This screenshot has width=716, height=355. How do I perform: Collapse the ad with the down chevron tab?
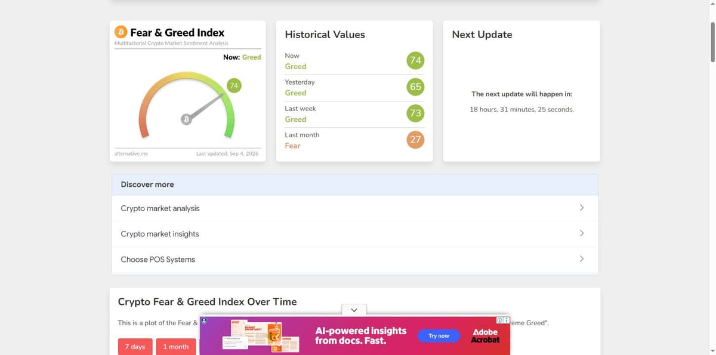[354, 310]
